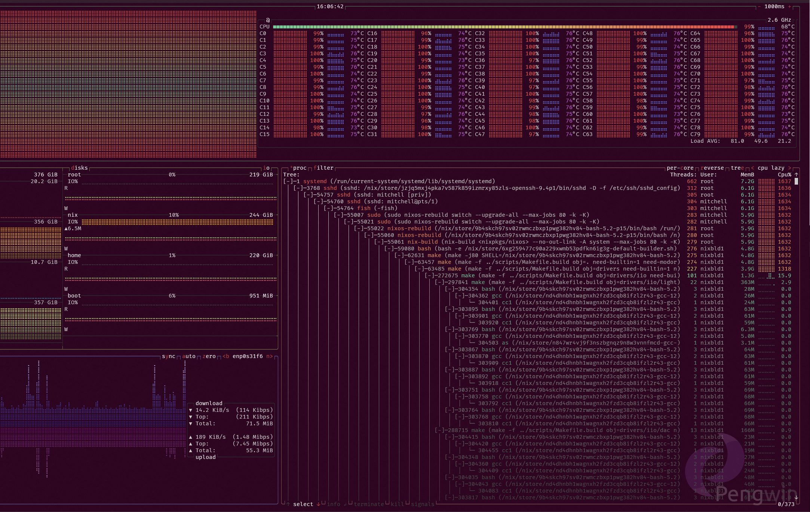The width and height of the screenshot is (810, 512).
Task: Click terminate for the selected process
Action: (368, 504)
